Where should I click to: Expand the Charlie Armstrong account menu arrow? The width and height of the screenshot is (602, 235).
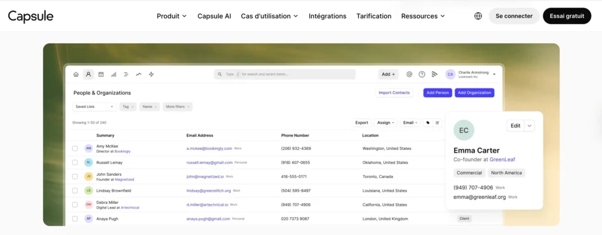tap(494, 74)
